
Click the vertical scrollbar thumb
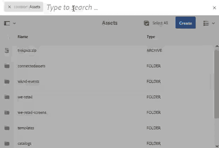[216, 84]
